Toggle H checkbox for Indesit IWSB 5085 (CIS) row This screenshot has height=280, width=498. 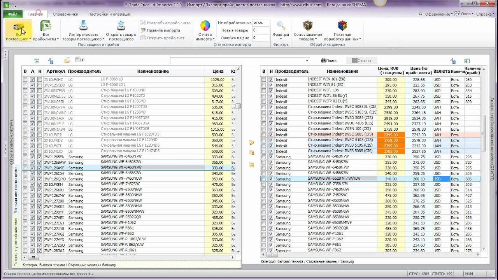271,151
